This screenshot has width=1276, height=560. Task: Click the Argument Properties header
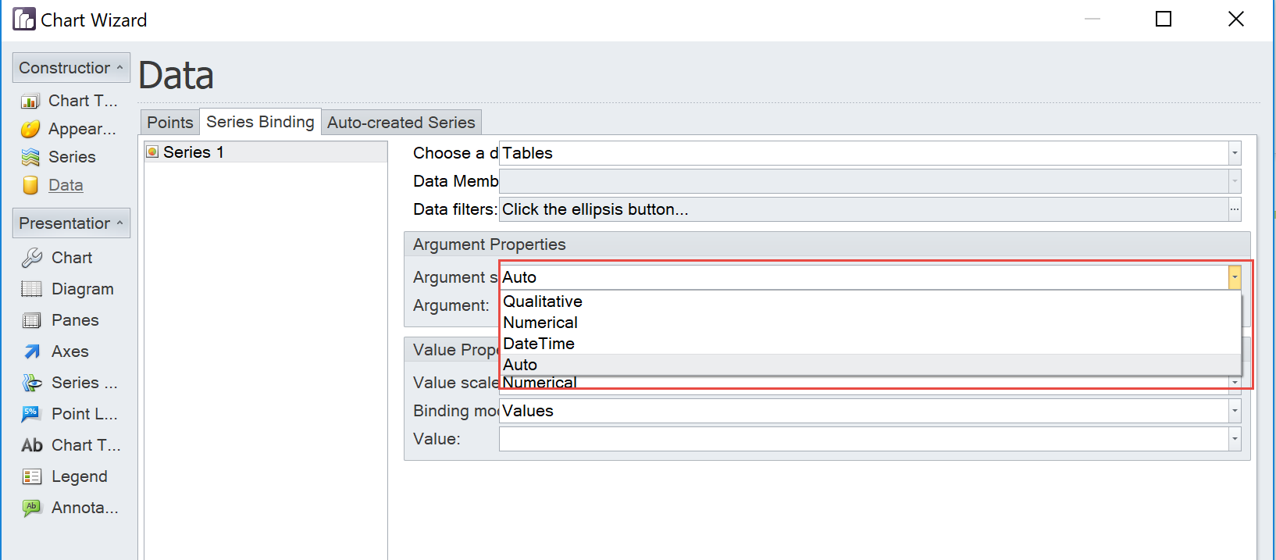[x=827, y=244]
